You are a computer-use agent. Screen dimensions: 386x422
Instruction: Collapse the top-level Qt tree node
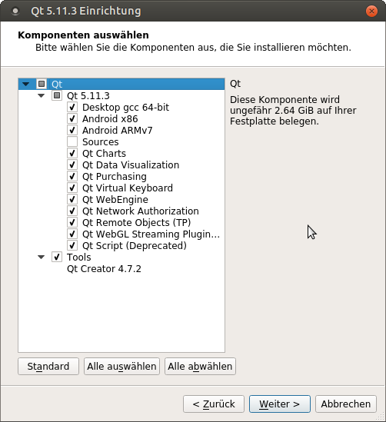[26, 85]
